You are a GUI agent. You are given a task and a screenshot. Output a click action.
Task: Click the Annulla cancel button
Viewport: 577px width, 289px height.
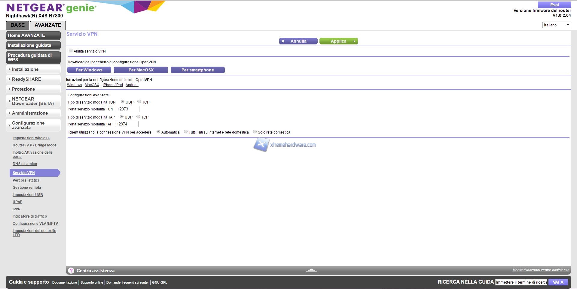298,41
